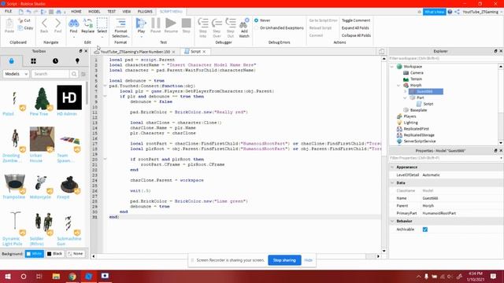
Task: Open Chrome from the taskbar
Action: pos(72,276)
